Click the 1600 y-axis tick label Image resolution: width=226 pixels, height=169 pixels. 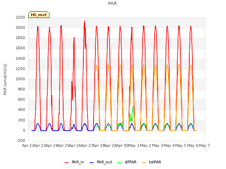pos(20,48)
